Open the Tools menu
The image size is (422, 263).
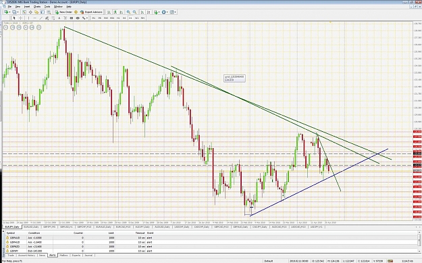47,7
